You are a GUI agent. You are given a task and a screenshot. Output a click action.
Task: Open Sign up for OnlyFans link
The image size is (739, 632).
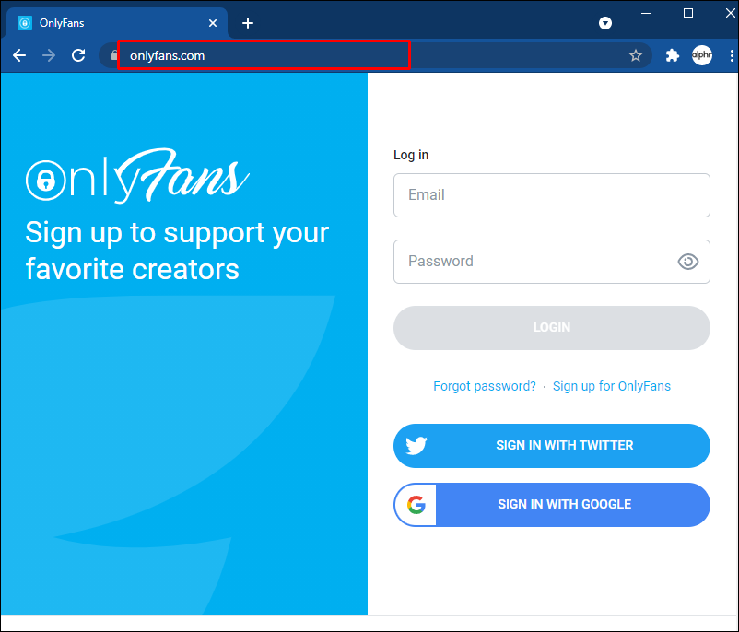coord(611,386)
